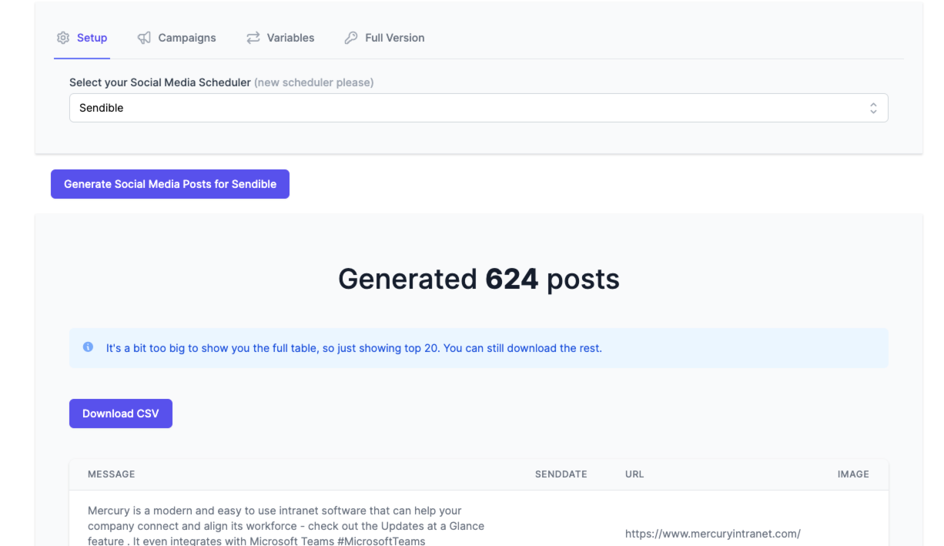The width and height of the screenshot is (944, 546).
Task: Click the Download CSV button
Action: point(121,414)
